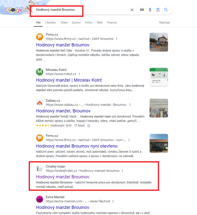Switch to the Zprávy tab
This screenshot has height=215, width=197.
[x=76, y=23]
